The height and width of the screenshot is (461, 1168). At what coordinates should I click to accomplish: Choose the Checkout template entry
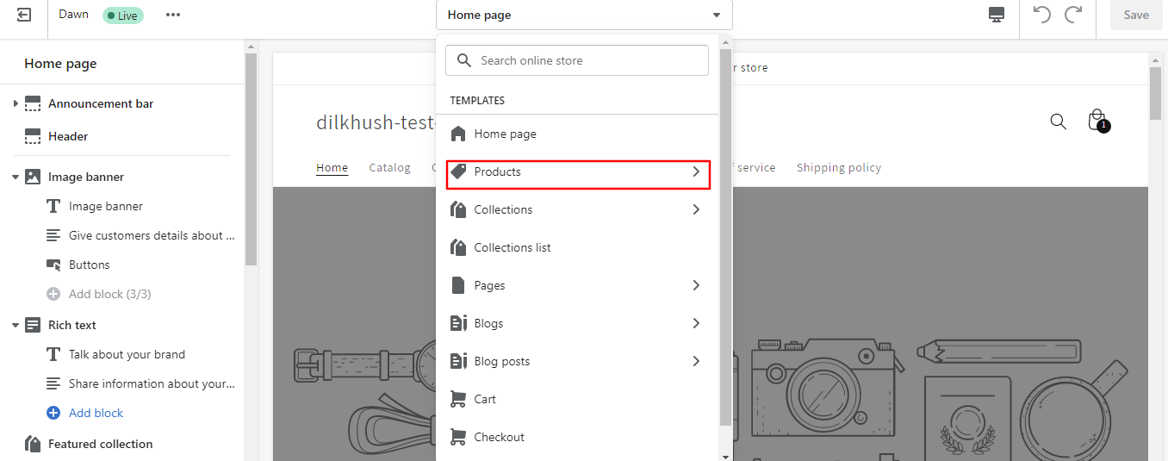click(577, 437)
